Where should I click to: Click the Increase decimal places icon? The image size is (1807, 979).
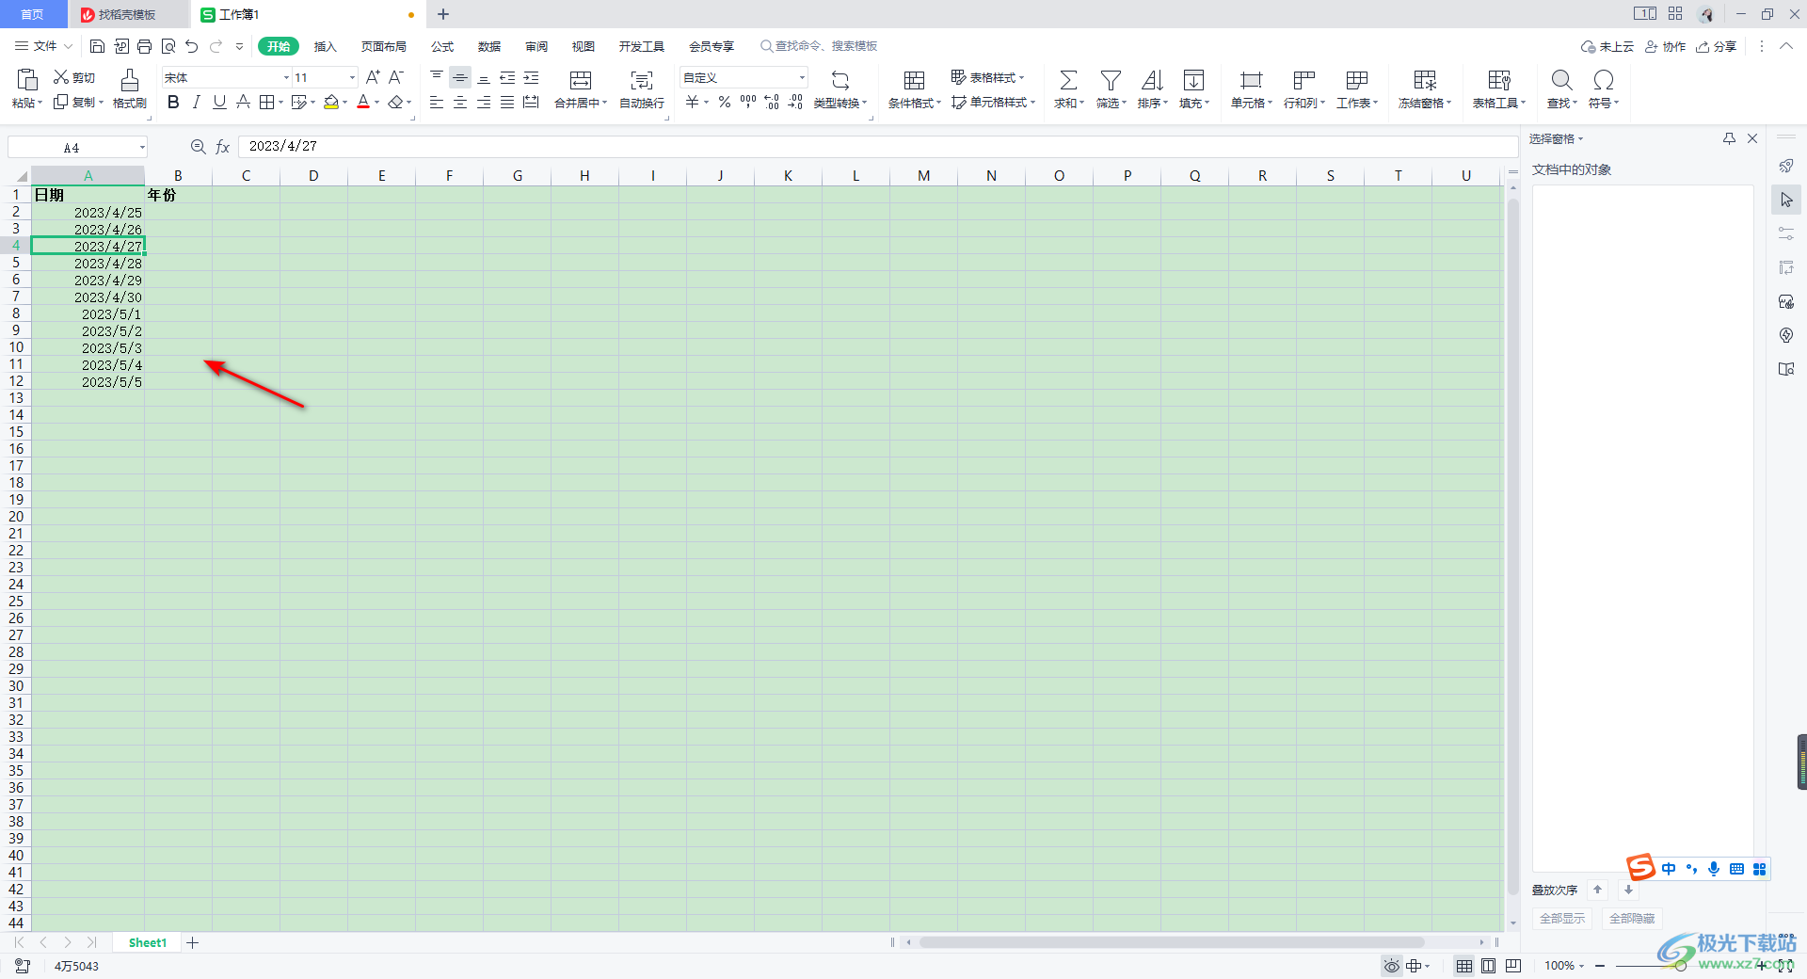pyautogui.click(x=772, y=102)
